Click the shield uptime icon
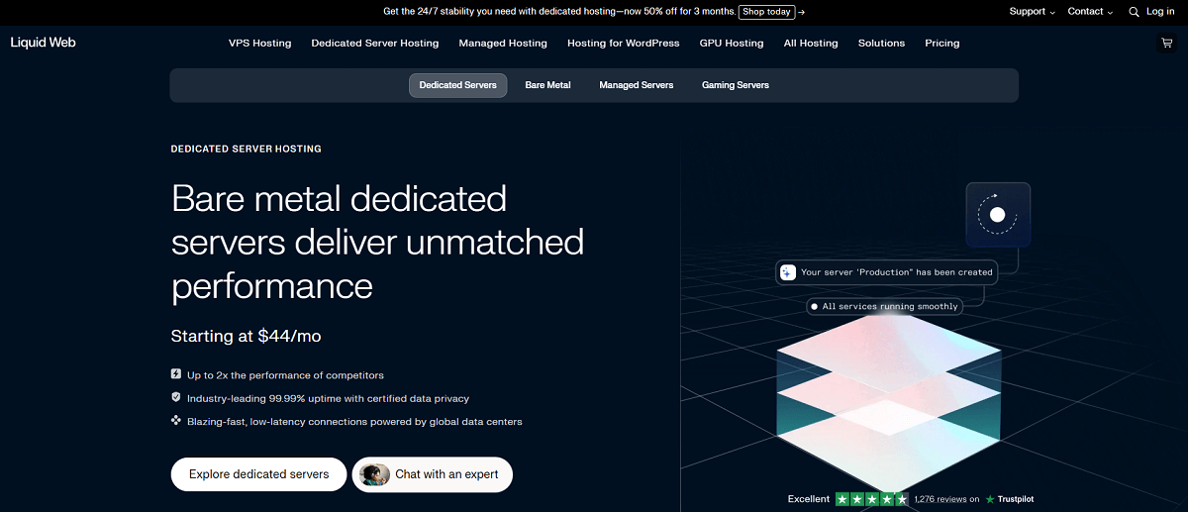The width and height of the screenshot is (1188, 512). [176, 397]
